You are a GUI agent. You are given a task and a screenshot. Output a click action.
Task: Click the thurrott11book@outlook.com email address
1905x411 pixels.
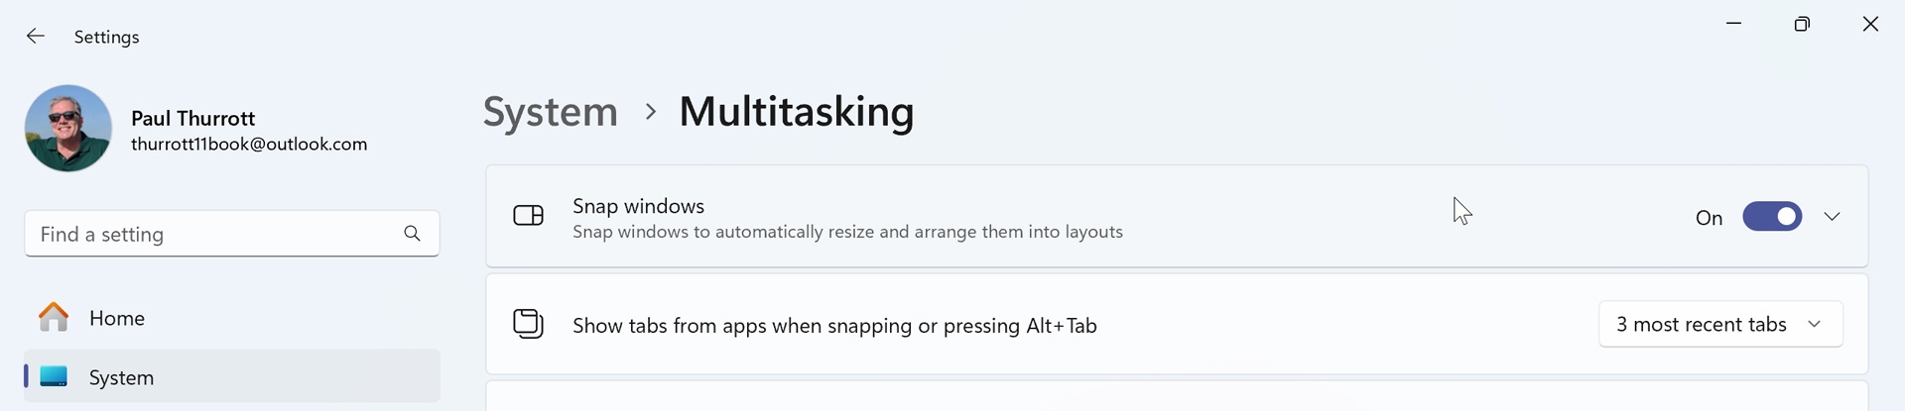tap(249, 145)
